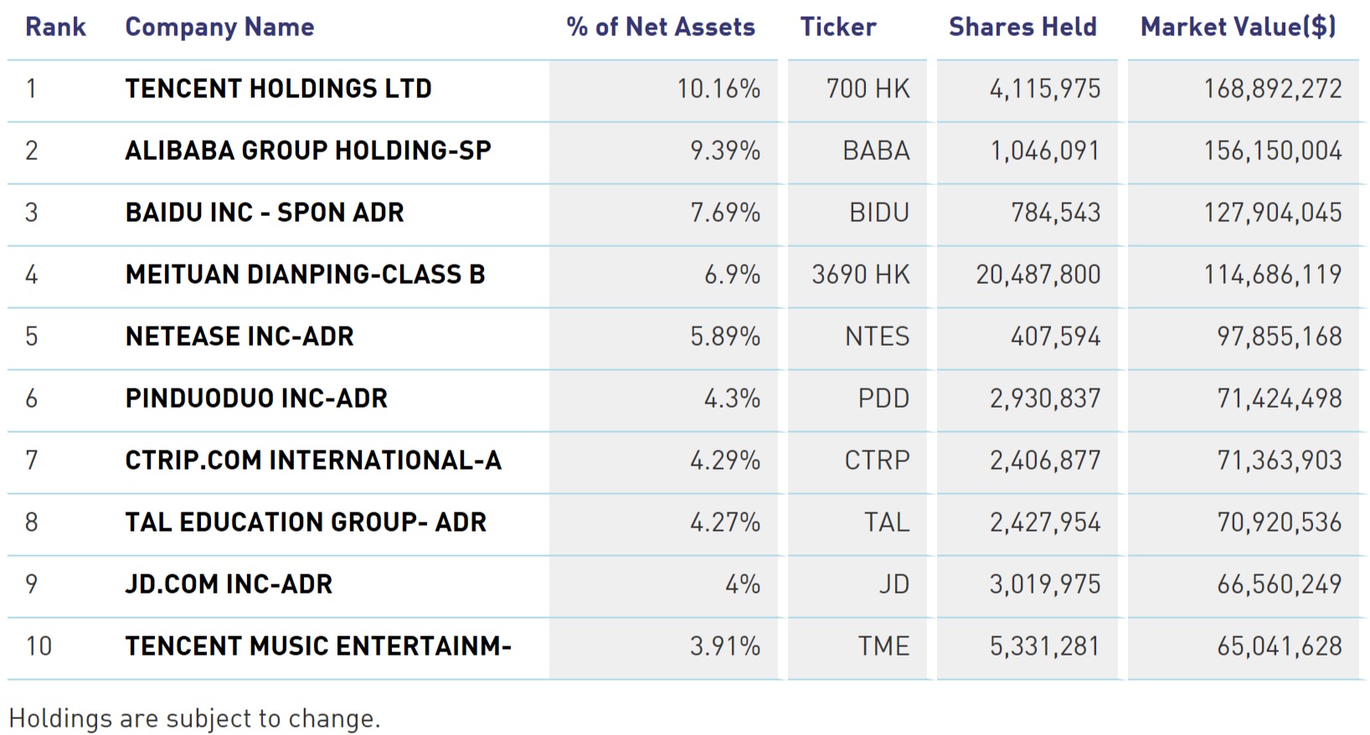Viewport: 1370px width, 735px height.
Task: Click the 700 HK ticker cell
Action: [868, 89]
